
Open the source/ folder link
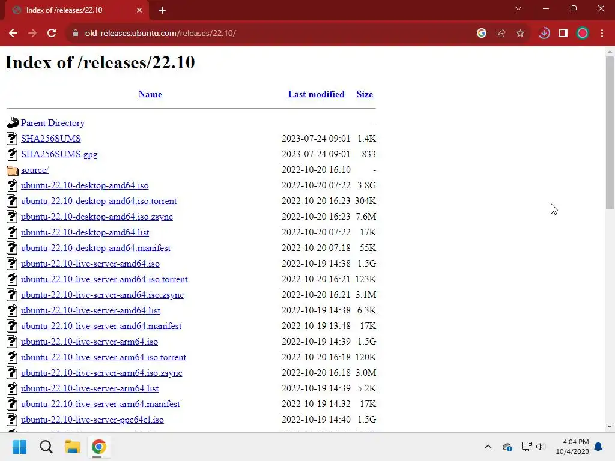click(35, 170)
